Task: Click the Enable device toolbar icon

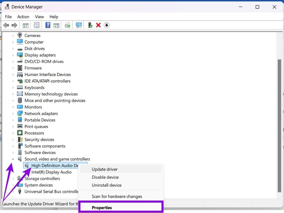Action: pyautogui.click(x=90, y=25)
